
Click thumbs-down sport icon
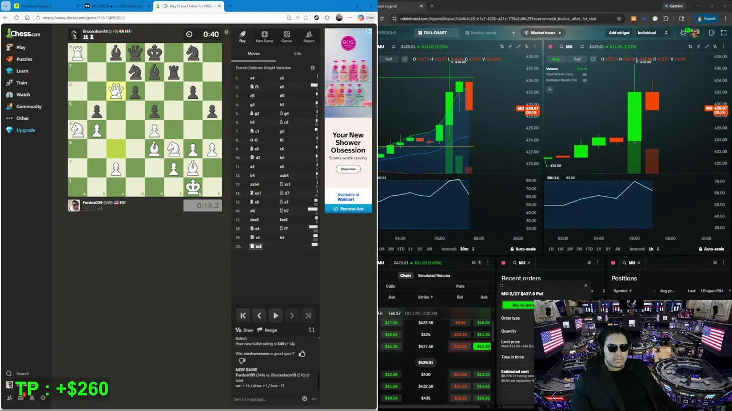(x=242, y=361)
